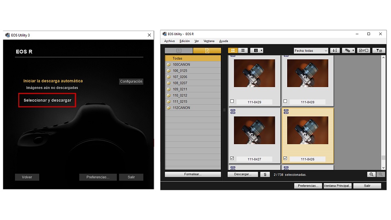Screen dimensions: 391x220
Task: Select the 108_0207 folder
Action: [180, 83]
